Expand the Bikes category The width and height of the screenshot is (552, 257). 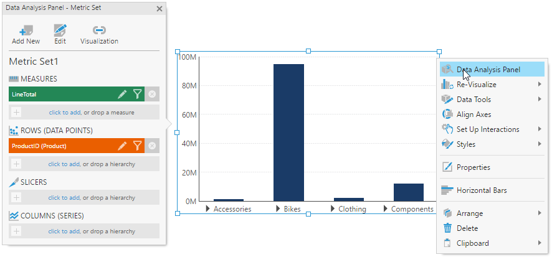tap(279, 209)
